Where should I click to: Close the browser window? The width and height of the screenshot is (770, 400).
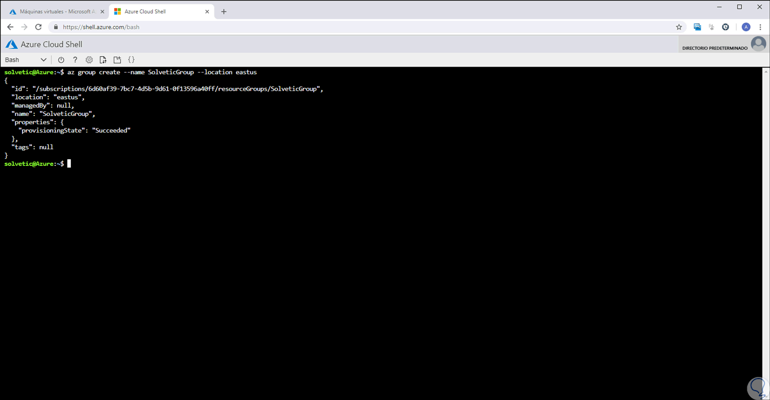[760, 7]
